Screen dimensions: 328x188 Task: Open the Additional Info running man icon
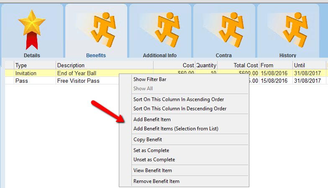(160, 28)
